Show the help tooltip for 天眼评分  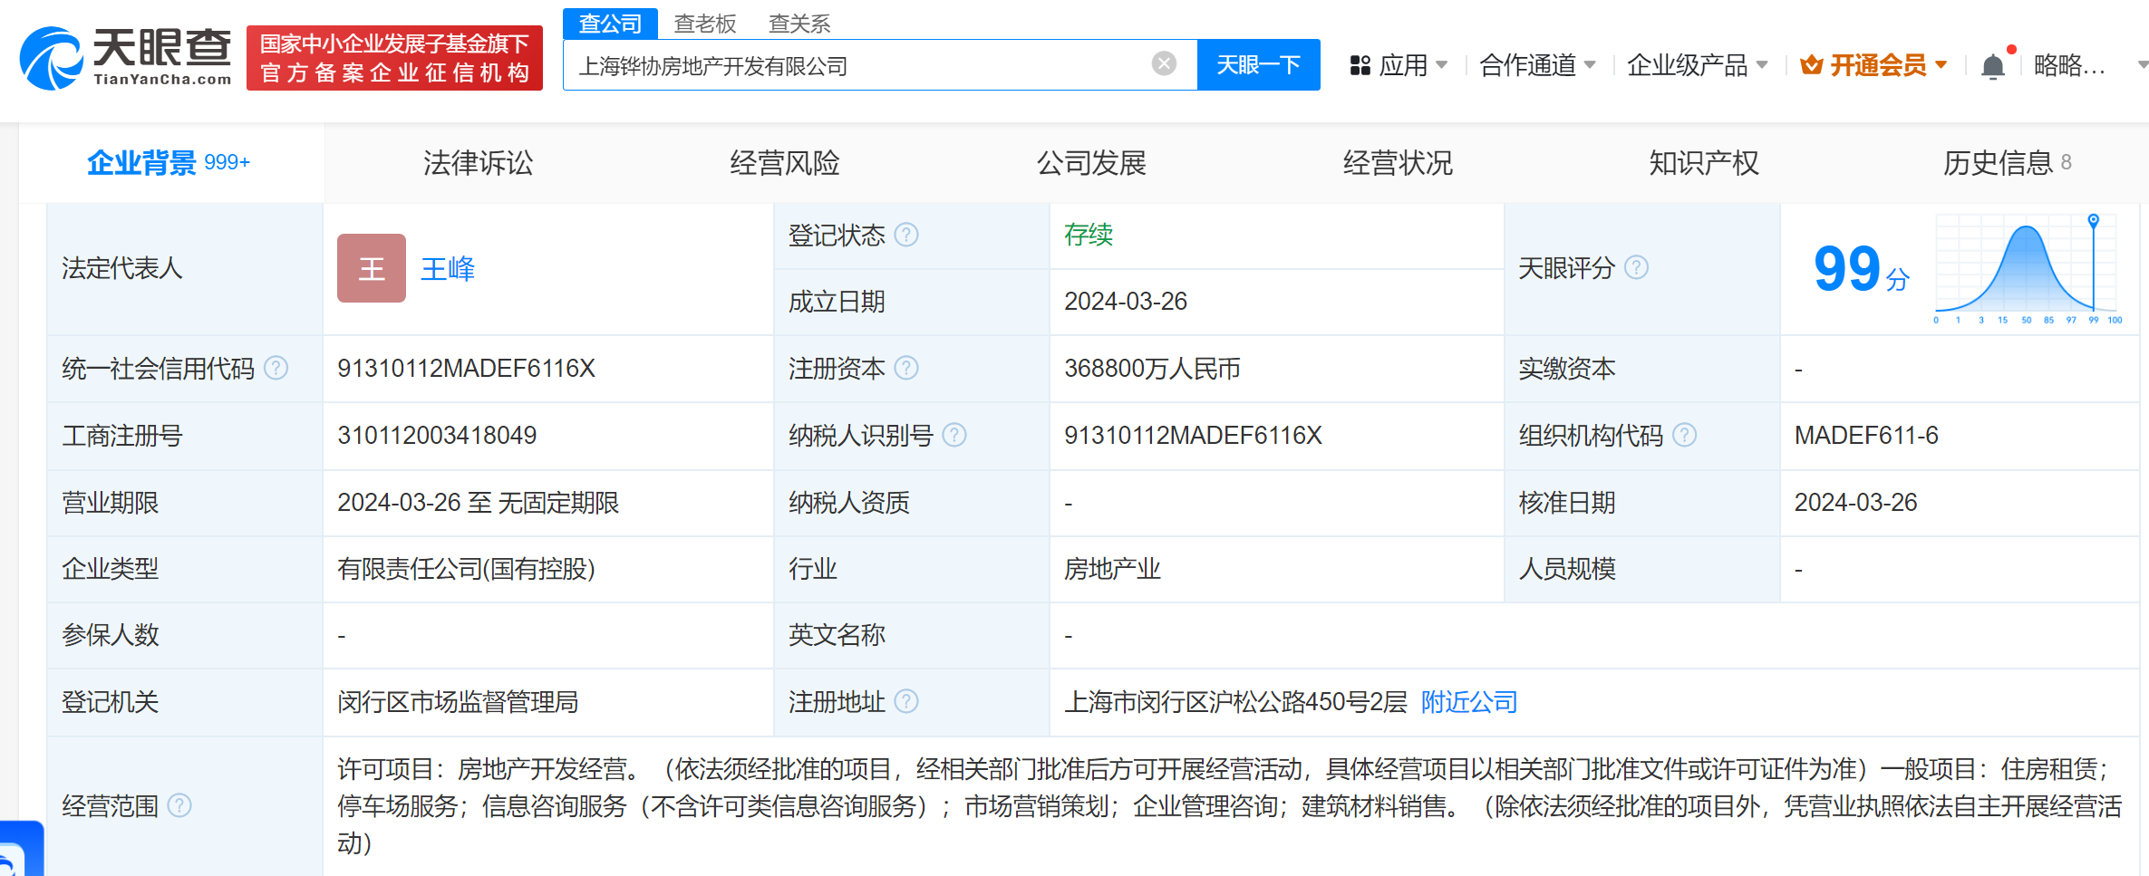[1636, 267]
